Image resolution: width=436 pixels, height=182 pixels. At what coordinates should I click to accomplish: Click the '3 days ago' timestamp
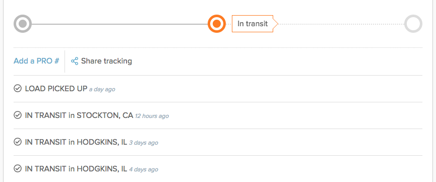pos(144,143)
